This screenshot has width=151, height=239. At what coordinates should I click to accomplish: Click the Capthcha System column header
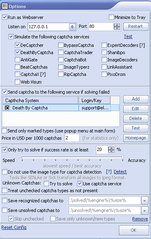tap(40, 101)
